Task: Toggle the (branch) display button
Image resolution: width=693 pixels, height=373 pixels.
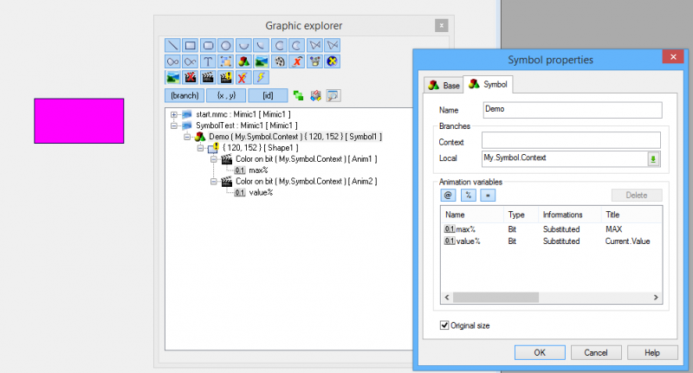Action: 185,95
